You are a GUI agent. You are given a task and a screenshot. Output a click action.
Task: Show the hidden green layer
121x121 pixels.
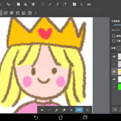[114, 87]
